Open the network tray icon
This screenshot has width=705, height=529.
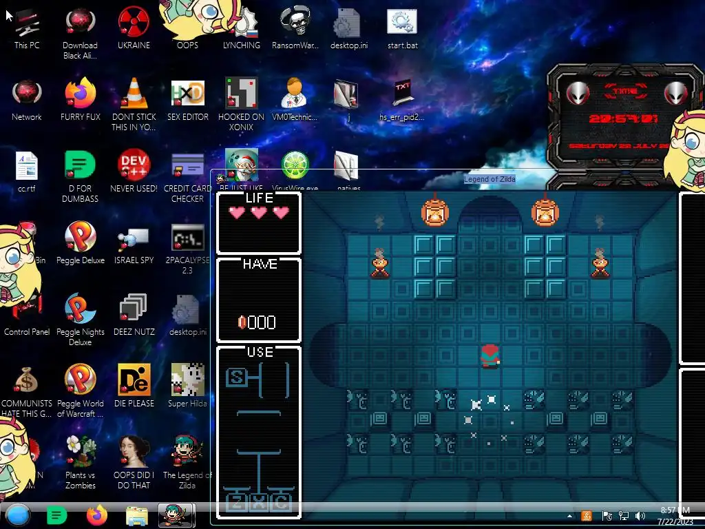[624, 516]
